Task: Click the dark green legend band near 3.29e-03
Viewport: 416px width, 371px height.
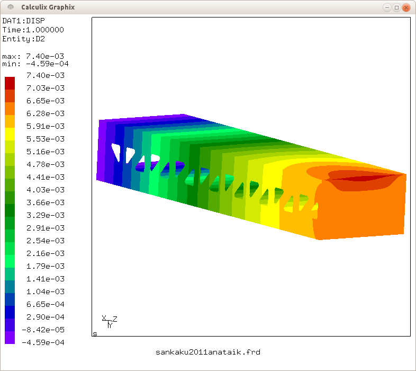Action: click(x=10, y=210)
